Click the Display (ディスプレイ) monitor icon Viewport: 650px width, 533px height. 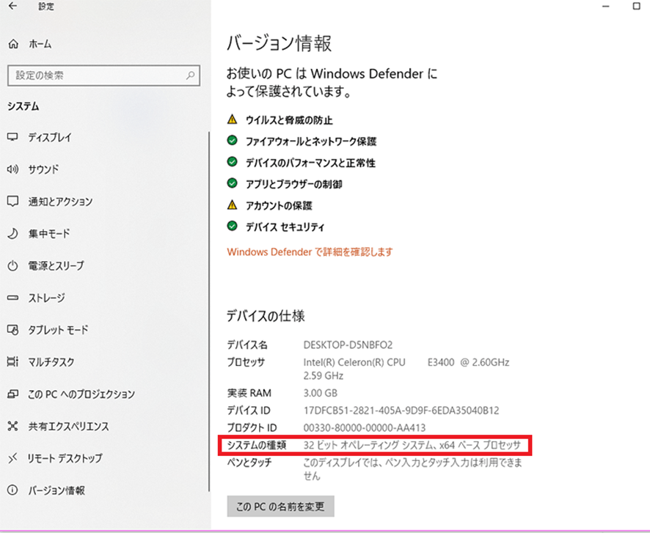pyautogui.click(x=12, y=137)
